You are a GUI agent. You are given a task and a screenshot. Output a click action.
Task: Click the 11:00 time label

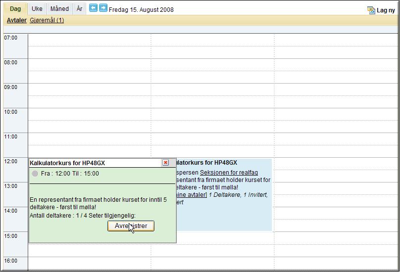[11, 136]
